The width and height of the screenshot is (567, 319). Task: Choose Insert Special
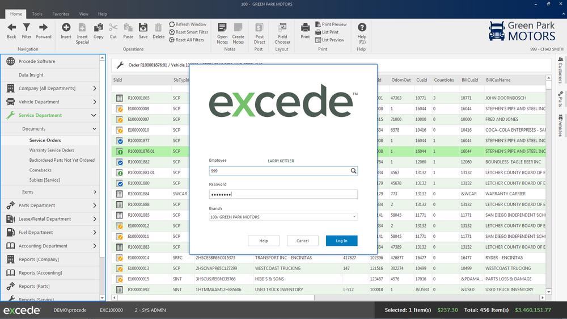coord(82,33)
